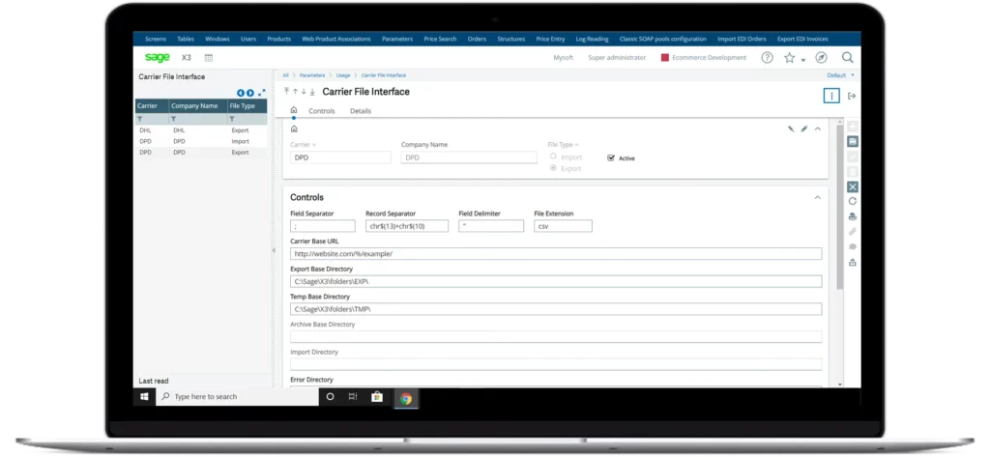Open the Screens menu item
Image resolution: width=990 pixels, height=457 pixels.
coord(156,40)
